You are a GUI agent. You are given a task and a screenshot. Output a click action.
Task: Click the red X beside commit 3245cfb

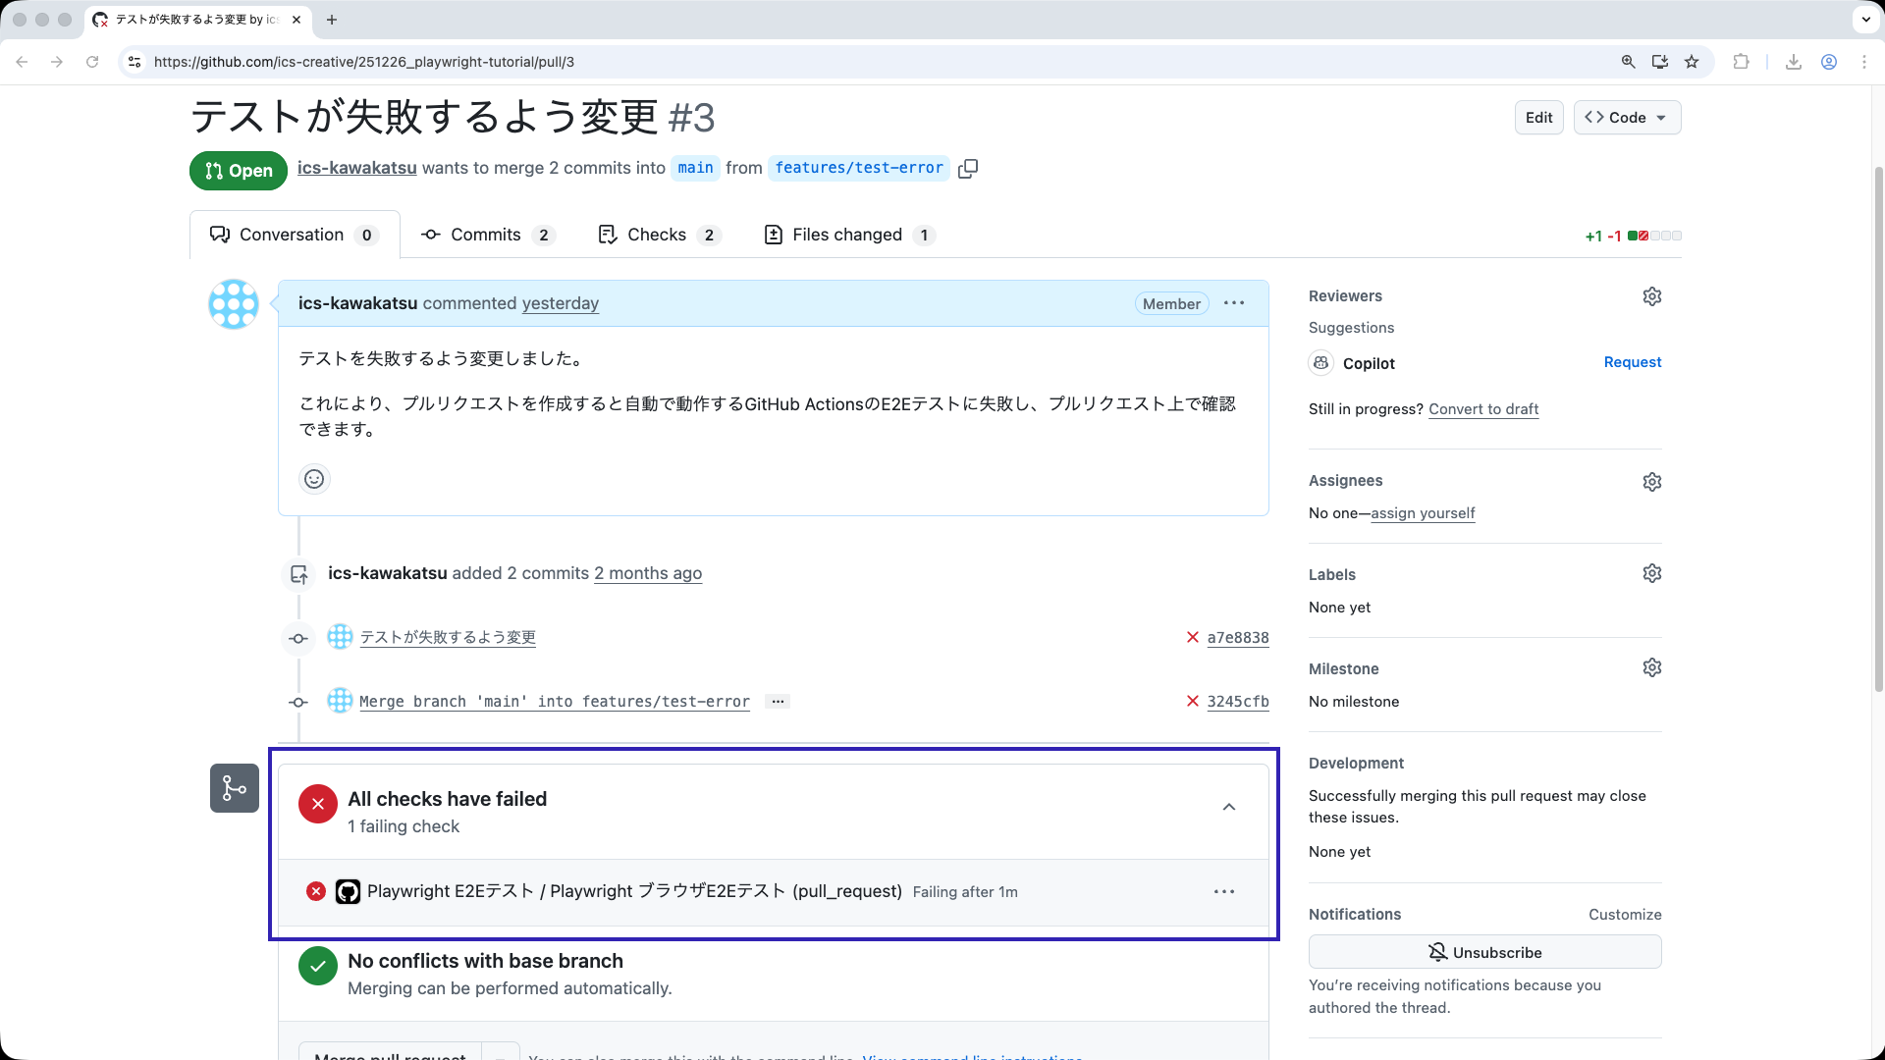pos(1193,701)
